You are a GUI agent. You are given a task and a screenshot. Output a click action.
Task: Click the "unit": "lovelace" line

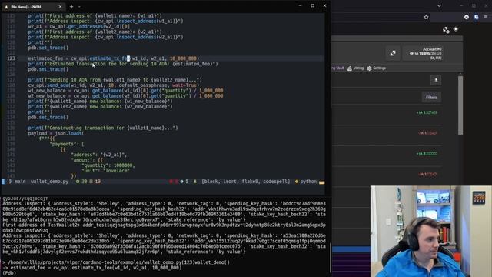(x=105, y=171)
